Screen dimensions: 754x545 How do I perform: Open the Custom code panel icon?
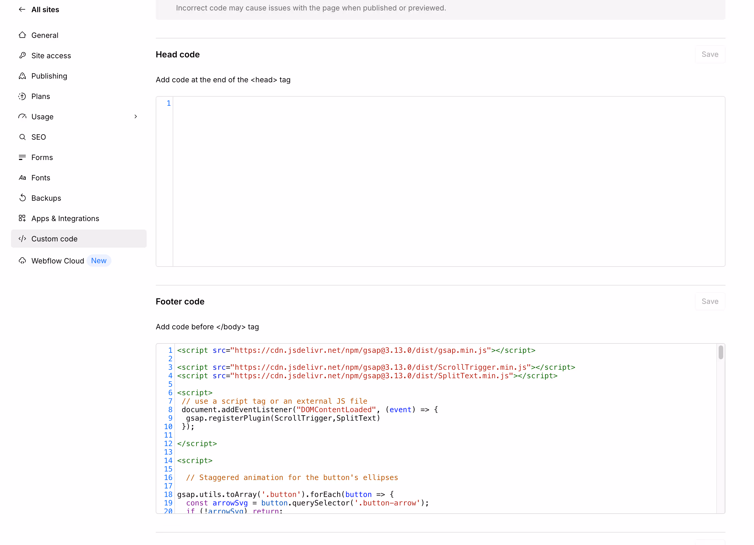(22, 238)
